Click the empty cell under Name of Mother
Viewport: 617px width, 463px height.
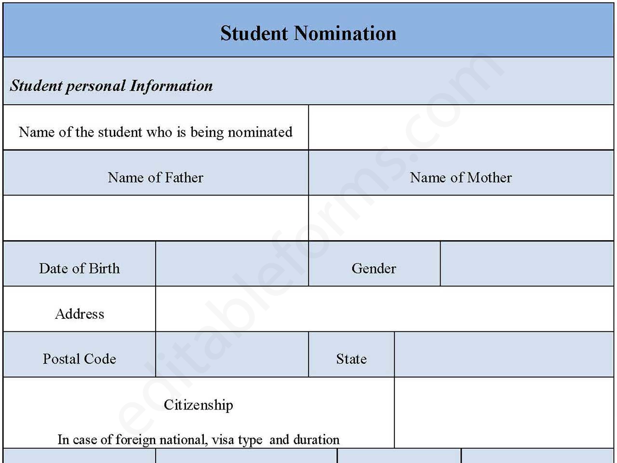[x=461, y=218]
